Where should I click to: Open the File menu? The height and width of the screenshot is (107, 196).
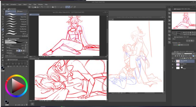pos(3,4)
